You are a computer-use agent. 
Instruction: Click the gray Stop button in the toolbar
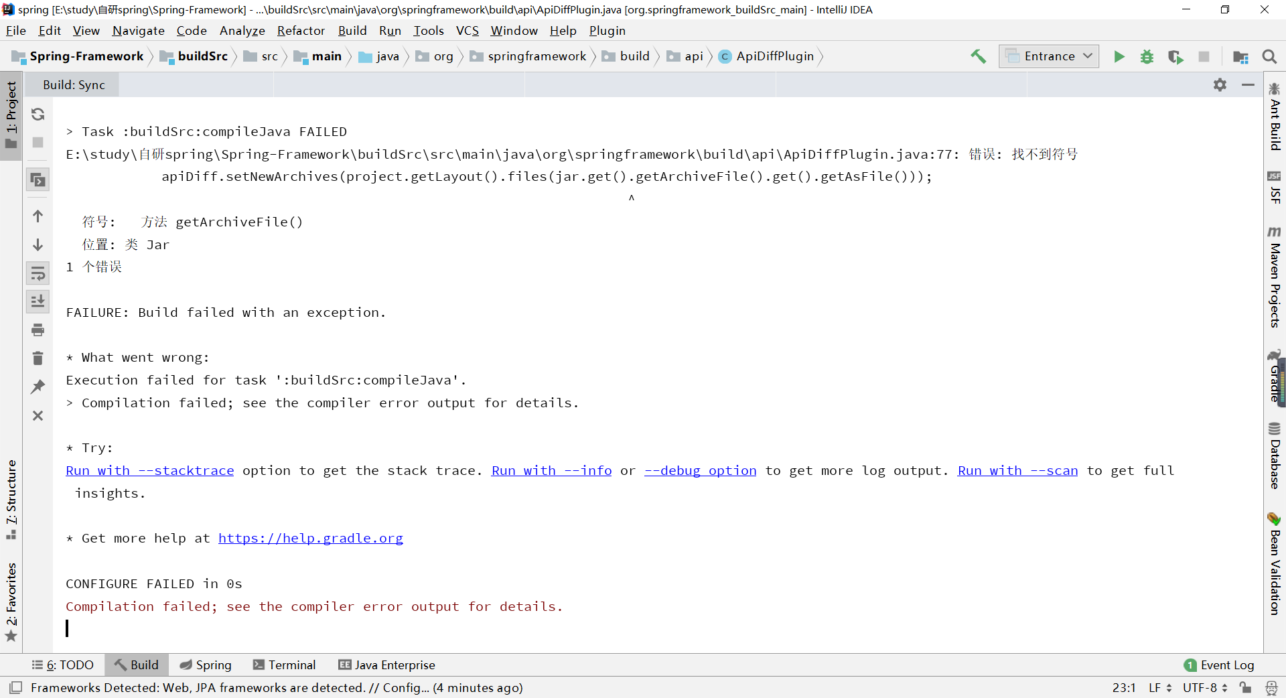pyautogui.click(x=1204, y=56)
